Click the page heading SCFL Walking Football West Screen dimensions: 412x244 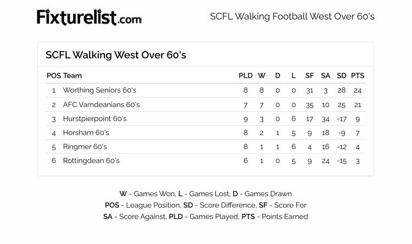click(x=292, y=16)
